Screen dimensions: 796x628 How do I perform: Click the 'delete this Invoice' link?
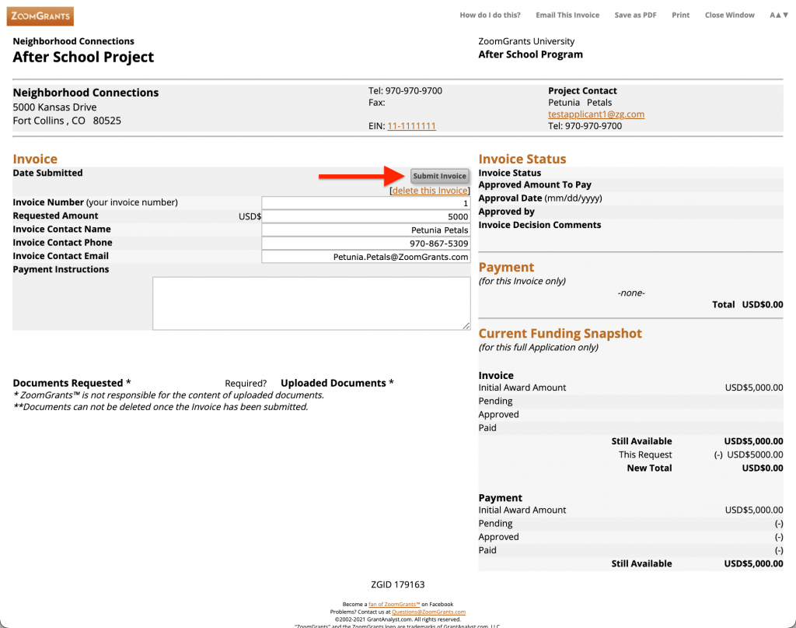(x=430, y=191)
